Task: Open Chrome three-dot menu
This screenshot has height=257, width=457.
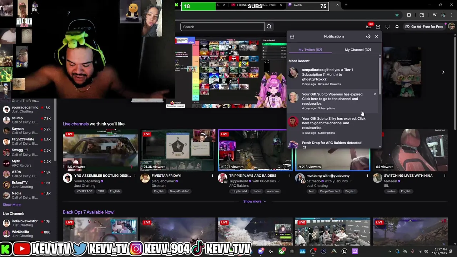Action: pos(452,15)
